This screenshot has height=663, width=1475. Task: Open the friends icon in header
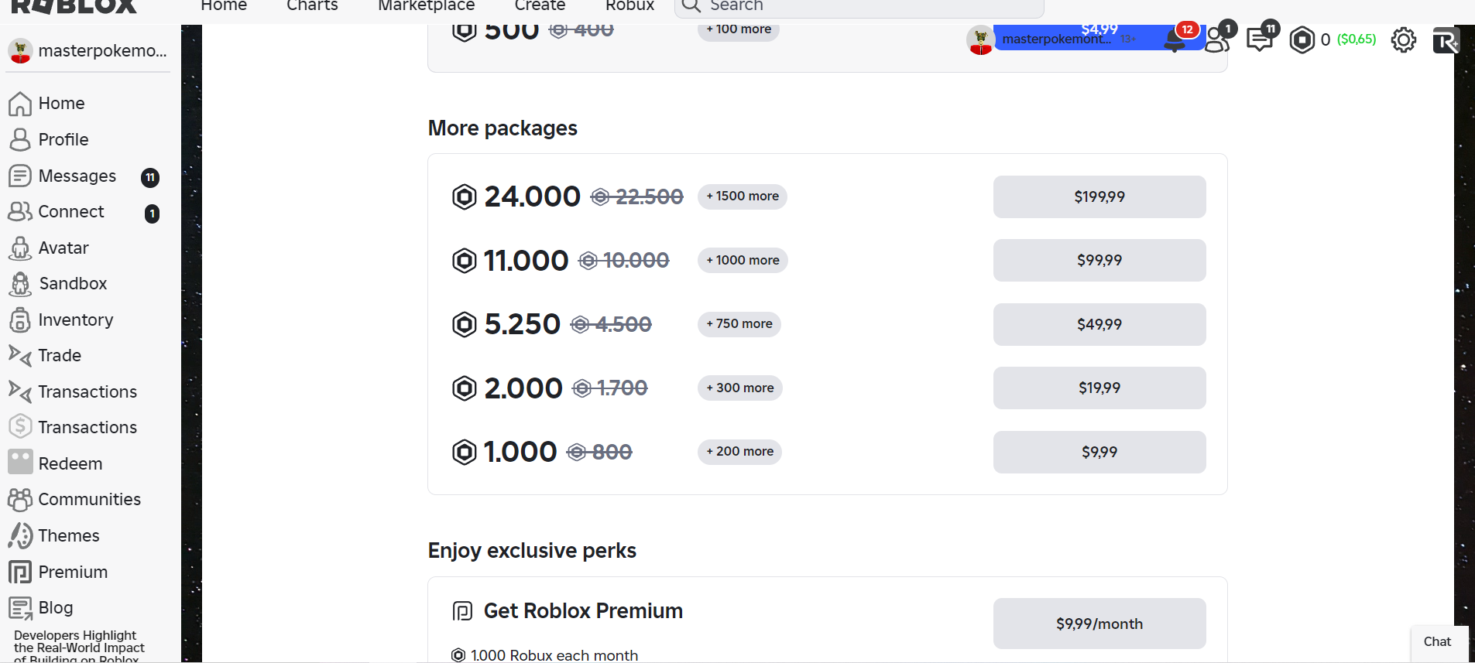coord(1217,39)
